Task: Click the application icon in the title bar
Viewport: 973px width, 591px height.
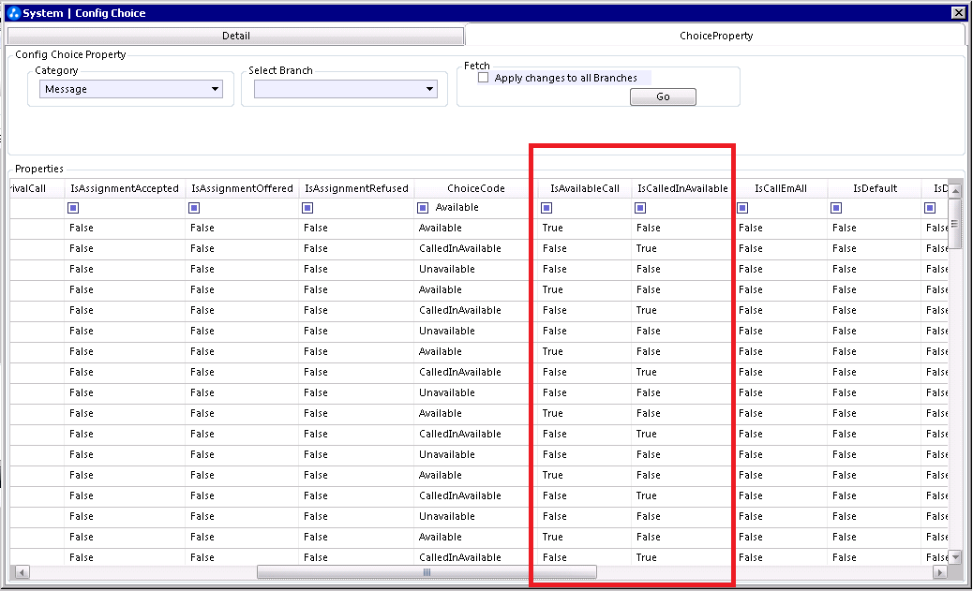Action: [14, 13]
